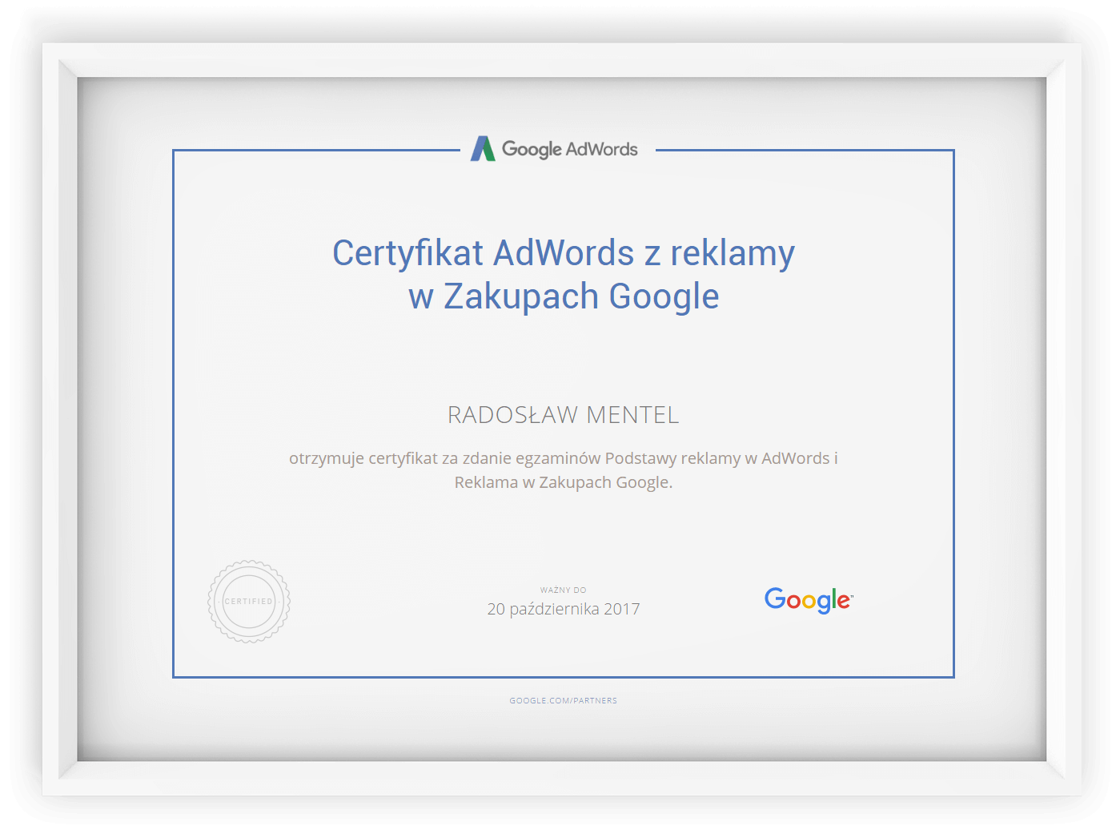Click the CERTIFIED seal stamp
This screenshot has height=834, width=1120.
tap(249, 602)
